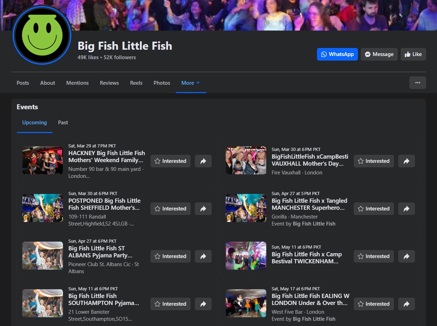The image size is (437, 326).
Task: Open Camp Bestival TWICKENHAM event title
Action: click(307, 258)
